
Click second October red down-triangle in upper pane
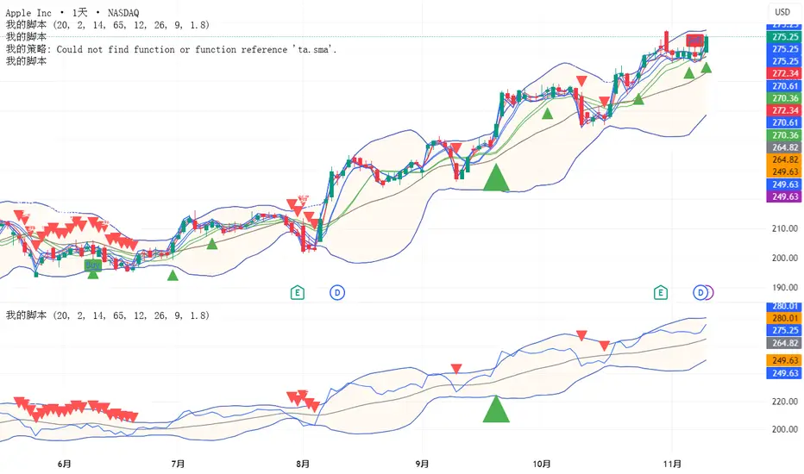[605, 102]
